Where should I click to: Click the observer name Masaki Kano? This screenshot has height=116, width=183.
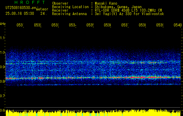[x=106, y=3]
